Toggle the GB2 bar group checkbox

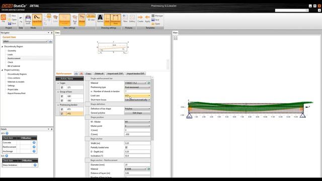click(62, 101)
